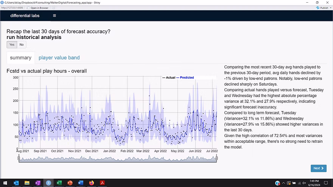Switch to the player value band tab
Viewport: 333px width, 187px height.
click(59, 58)
